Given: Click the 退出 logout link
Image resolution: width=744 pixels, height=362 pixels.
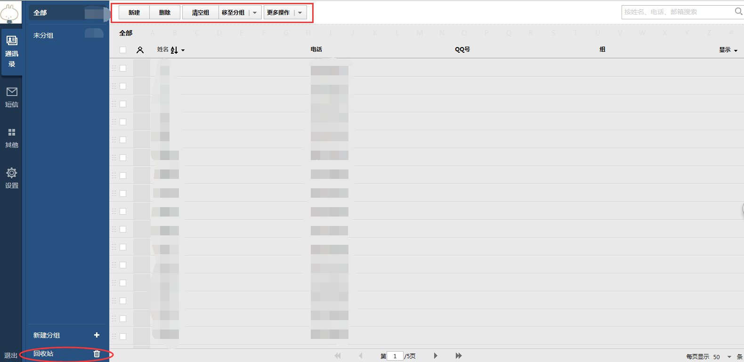Looking at the screenshot, I should pyautogui.click(x=11, y=355).
